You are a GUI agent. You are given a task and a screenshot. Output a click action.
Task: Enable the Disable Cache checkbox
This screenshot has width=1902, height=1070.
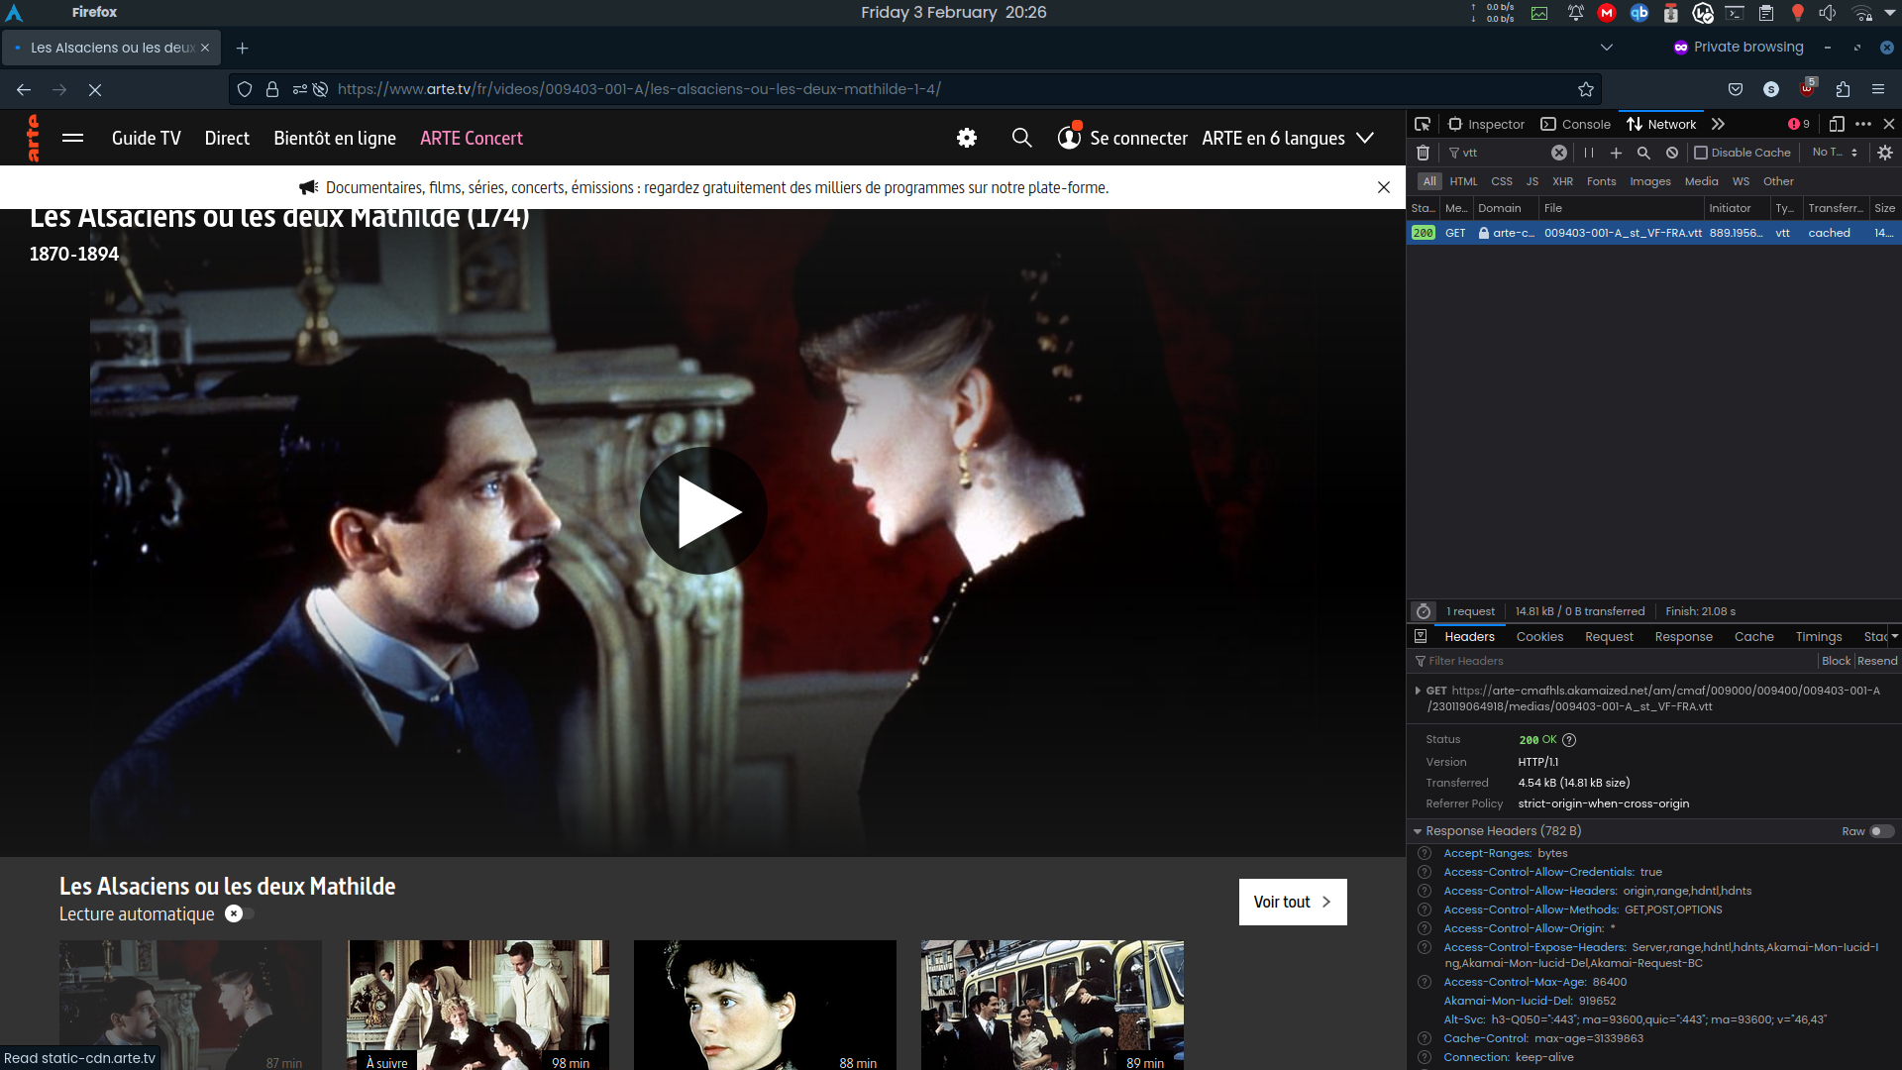(x=1701, y=153)
